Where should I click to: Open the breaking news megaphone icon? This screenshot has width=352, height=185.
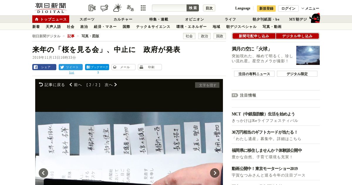pyautogui.click(x=104, y=8)
